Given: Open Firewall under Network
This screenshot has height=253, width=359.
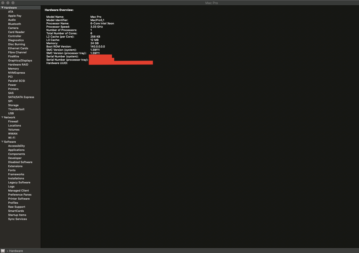Looking at the screenshot, I should (13, 121).
